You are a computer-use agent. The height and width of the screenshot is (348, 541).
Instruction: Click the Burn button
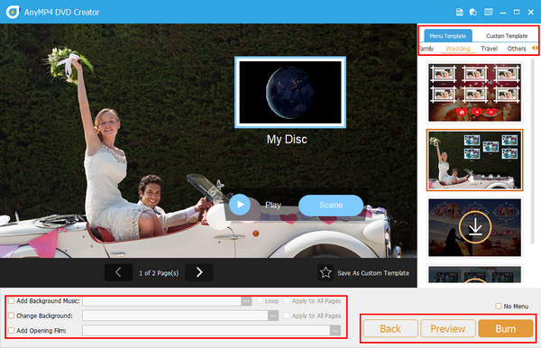[x=506, y=329]
